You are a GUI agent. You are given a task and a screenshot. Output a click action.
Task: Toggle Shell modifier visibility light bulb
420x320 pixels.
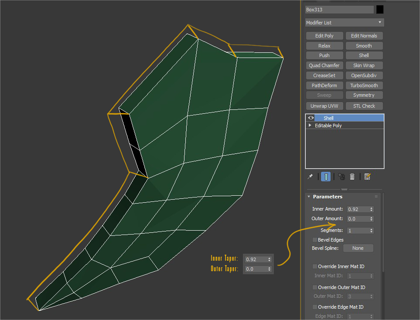310,117
